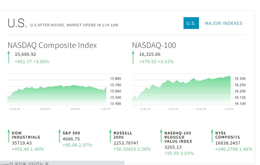Click the NYSE change +246.2798 1.48%
The height and width of the screenshot is (165, 260).
pyautogui.click(x=234, y=149)
